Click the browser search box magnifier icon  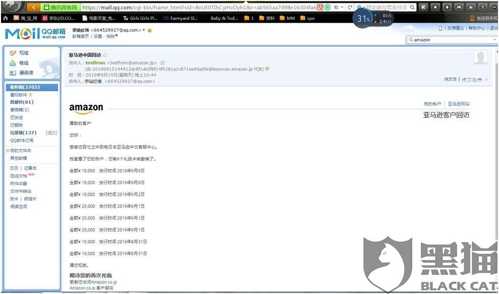click(412, 7)
